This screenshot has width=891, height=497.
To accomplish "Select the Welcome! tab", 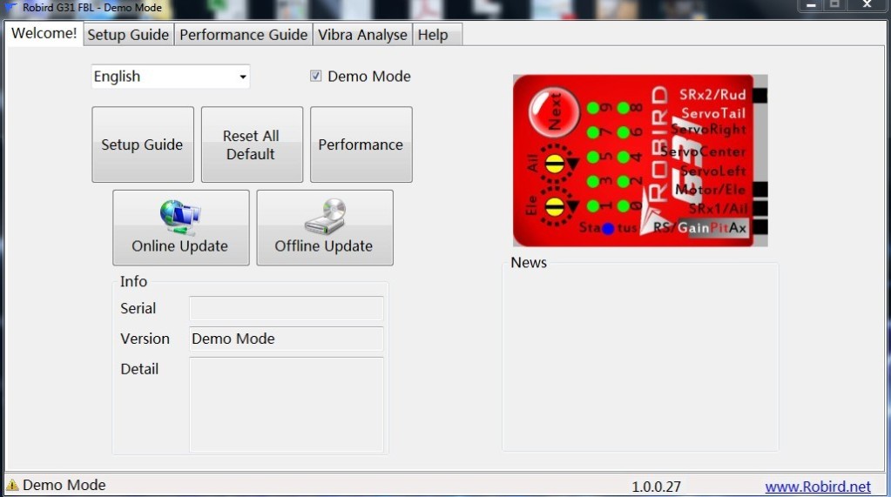I will 44,33.
